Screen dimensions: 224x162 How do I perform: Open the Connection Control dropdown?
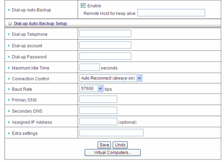111,78
